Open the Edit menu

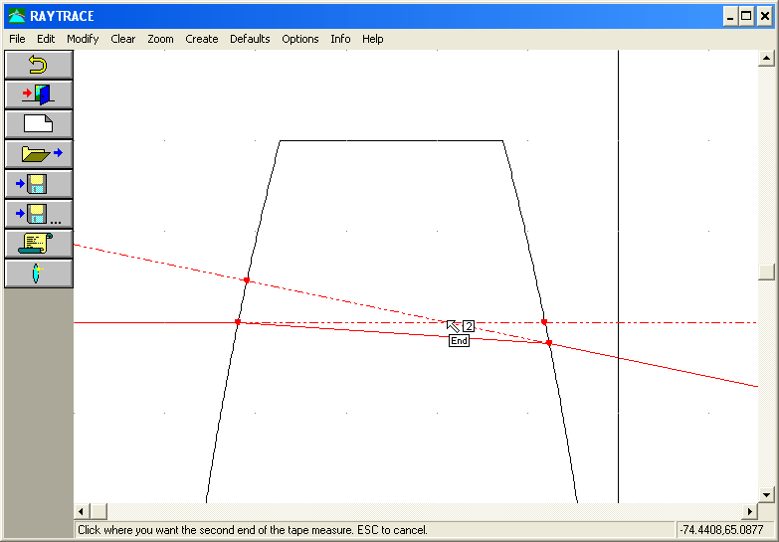pos(46,39)
